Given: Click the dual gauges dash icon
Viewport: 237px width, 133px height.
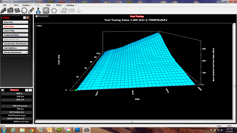Looking at the screenshot, I should pyautogui.click(x=72, y=11).
